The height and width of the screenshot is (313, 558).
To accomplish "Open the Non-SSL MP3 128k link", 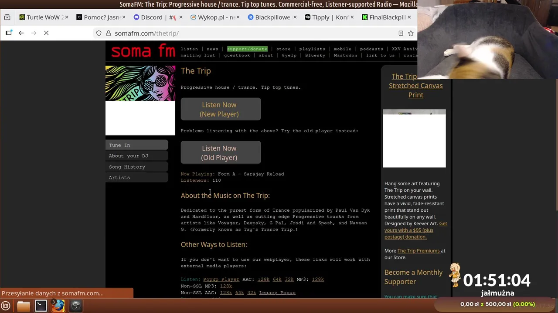I will (226, 286).
